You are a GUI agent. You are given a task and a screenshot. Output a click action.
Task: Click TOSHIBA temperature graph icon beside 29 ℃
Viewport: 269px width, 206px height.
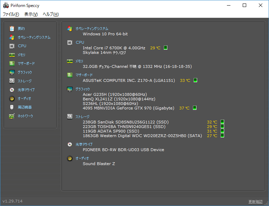222,126
